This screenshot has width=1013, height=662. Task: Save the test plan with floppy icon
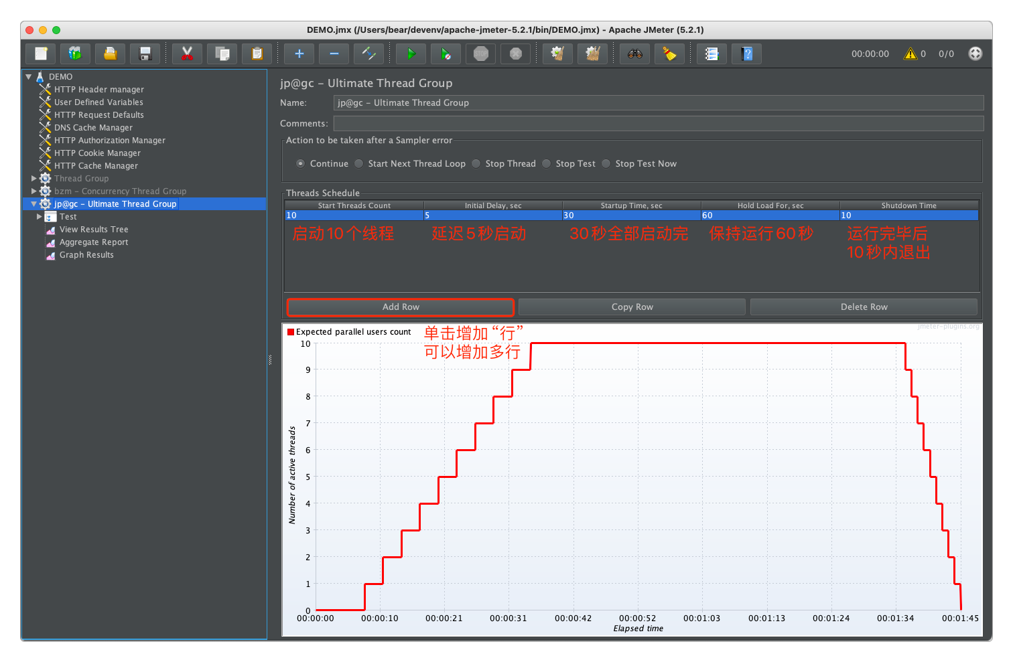pyautogui.click(x=145, y=54)
